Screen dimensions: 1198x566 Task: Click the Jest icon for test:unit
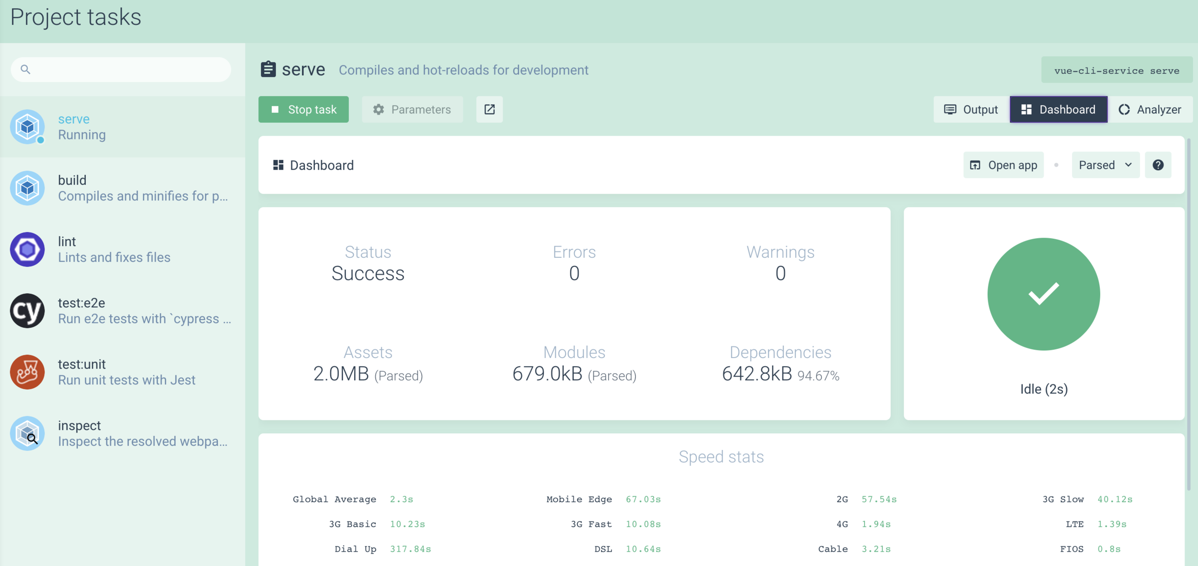pyautogui.click(x=27, y=372)
